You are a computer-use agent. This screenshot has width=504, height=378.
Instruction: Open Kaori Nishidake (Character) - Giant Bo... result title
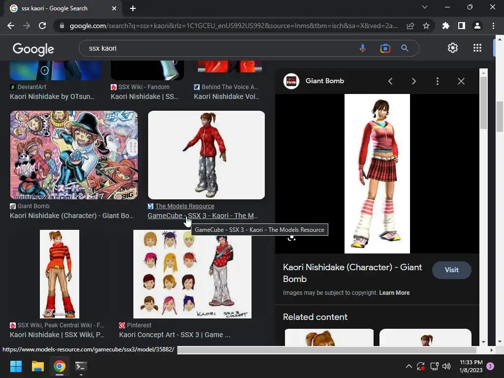pyautogui.click(x=71, y=216)
